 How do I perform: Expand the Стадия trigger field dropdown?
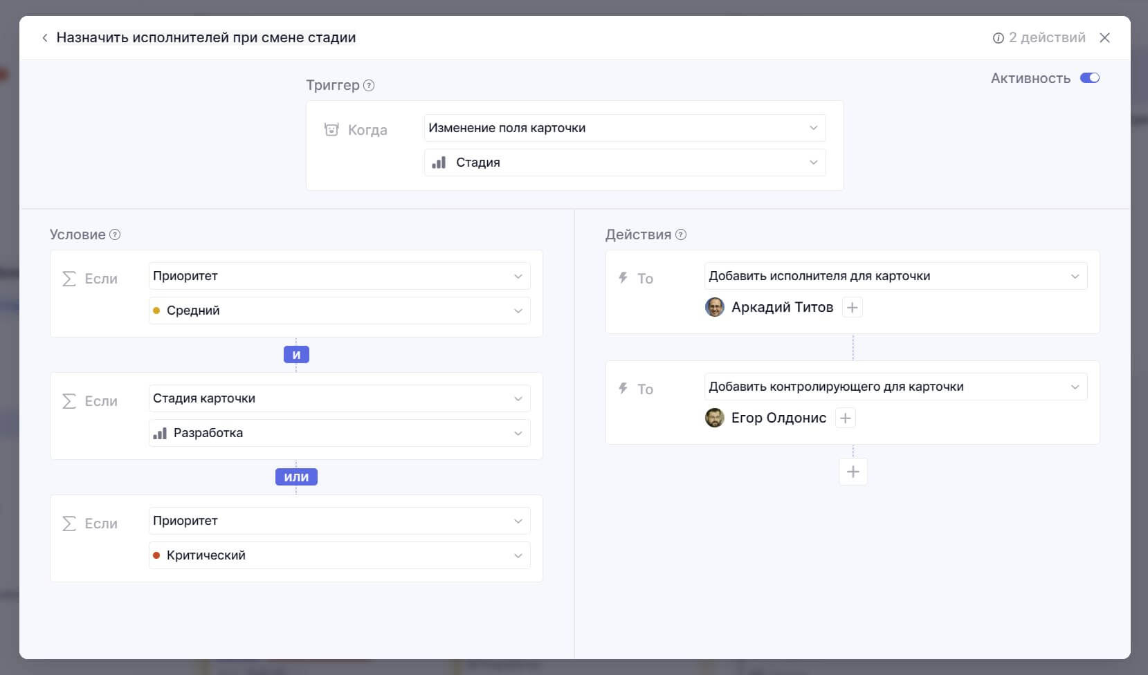tap(625, 163)
